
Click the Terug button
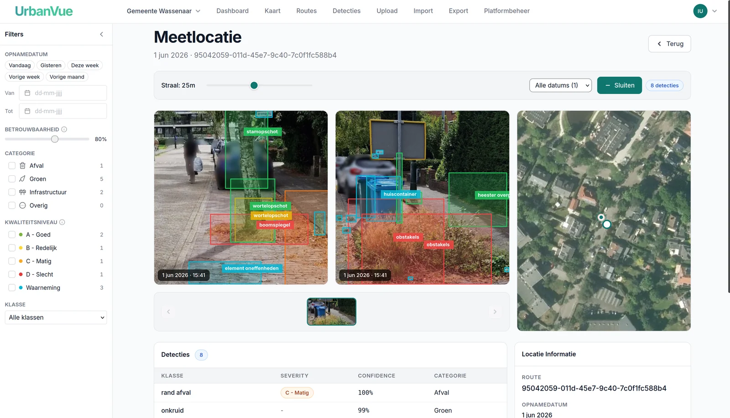click(669, 44)
